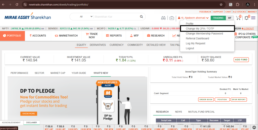Switch to CURRENCY sub-tab
The image size is (258, 130).
click(x=116, y=45)
